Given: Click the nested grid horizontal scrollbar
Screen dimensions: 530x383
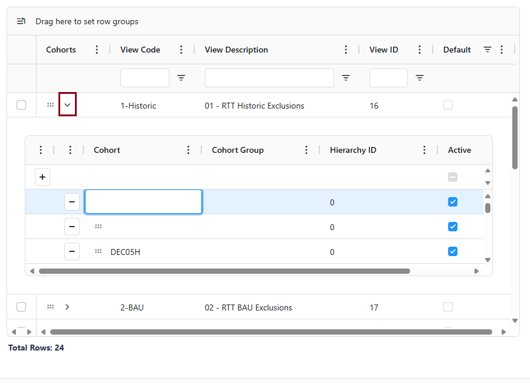Looking at the screenshot, I should click(x=224, y=271).
